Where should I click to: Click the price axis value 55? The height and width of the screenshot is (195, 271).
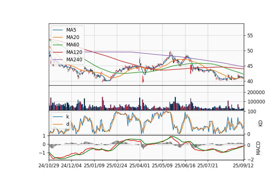click(250, 36)
